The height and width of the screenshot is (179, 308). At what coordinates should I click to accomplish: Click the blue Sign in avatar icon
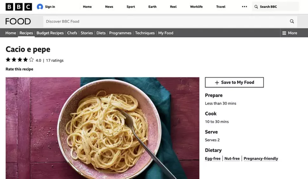pos(40,7)
